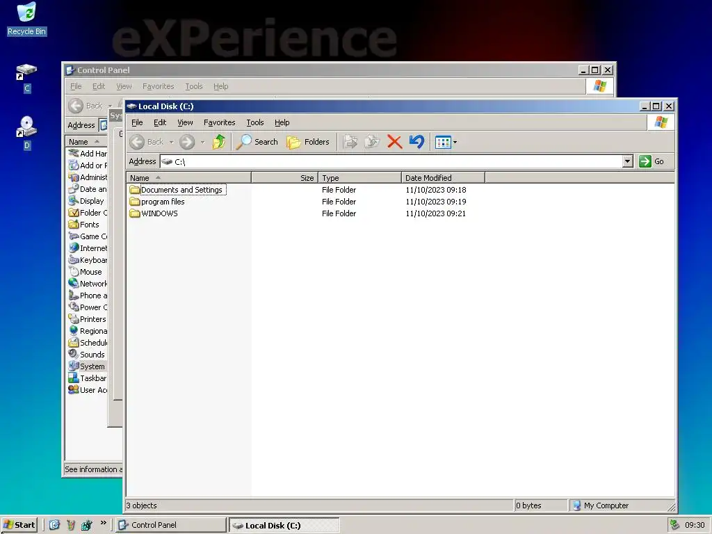712x534 pixels.
Task: Sort by the Name column header
Action: 188,177
